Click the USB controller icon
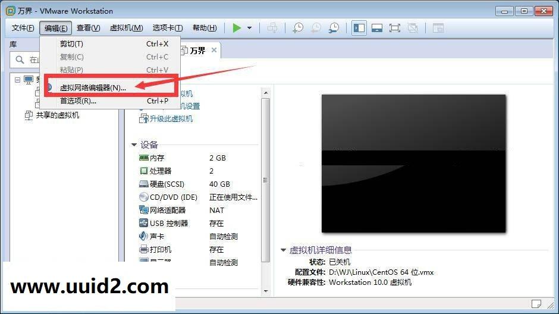This screenshot has height=314, width=559. point(144,223)
